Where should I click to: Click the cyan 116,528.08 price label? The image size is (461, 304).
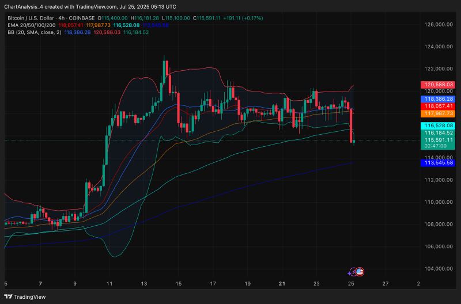pos(439,126)
